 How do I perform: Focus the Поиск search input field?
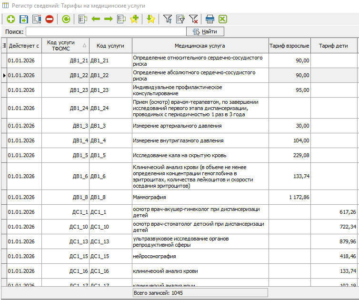106,31
